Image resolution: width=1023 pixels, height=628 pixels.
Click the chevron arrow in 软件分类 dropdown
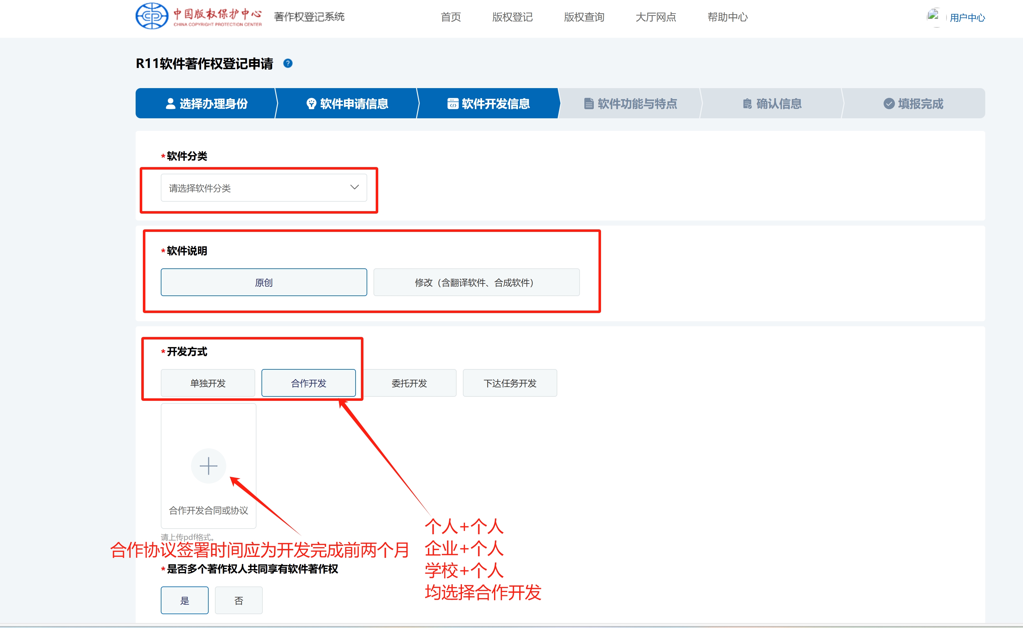pos(354,187)
